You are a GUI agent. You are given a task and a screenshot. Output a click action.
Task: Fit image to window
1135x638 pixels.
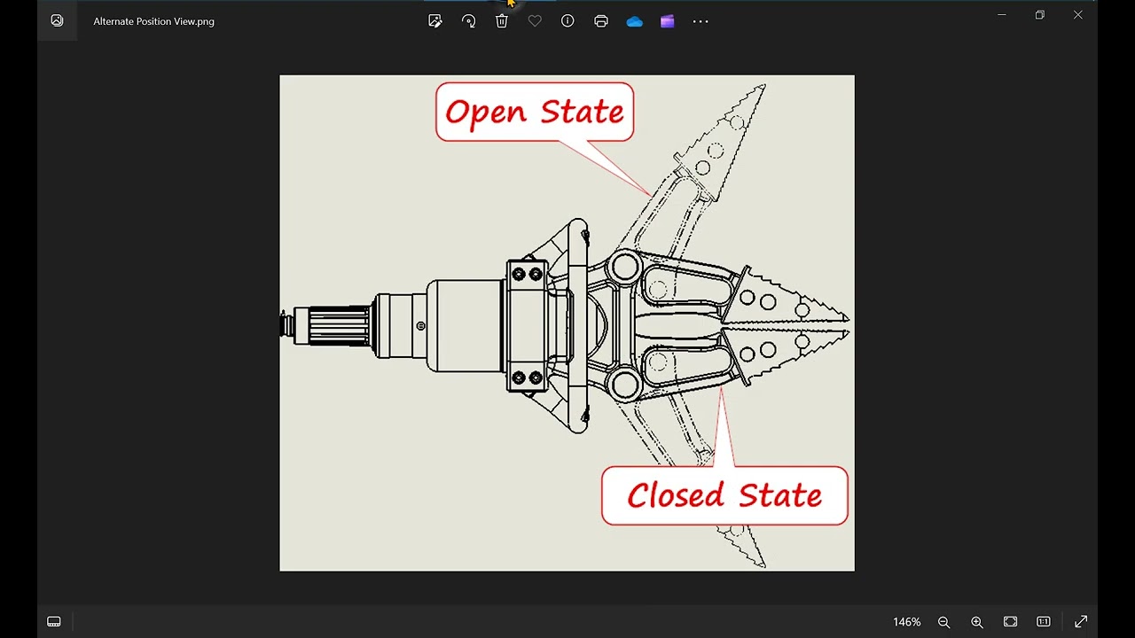click(x=1010, y=622)
